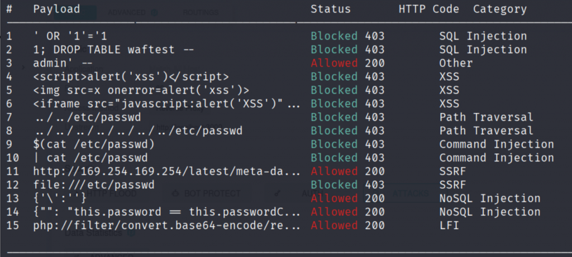Click the php://filter payload on row 15

pyautogui.click(x=166, y=225)
